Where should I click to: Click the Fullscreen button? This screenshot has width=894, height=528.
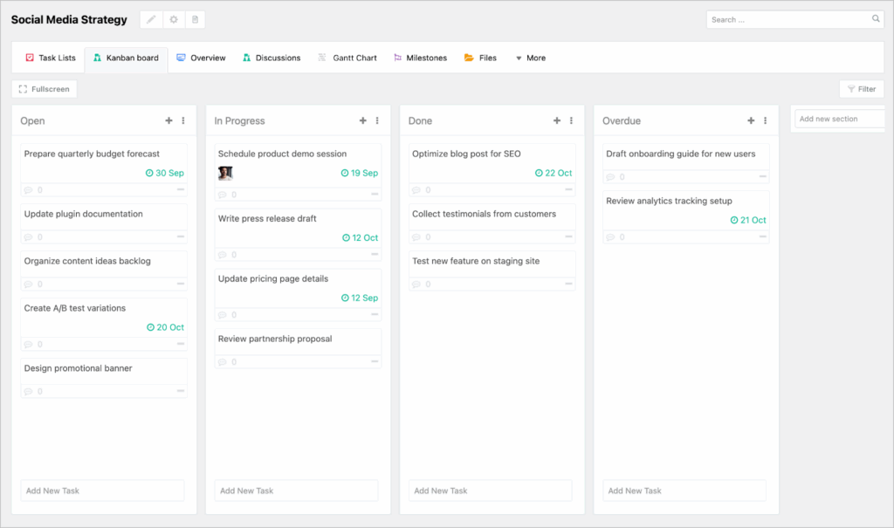pos(45,88)
